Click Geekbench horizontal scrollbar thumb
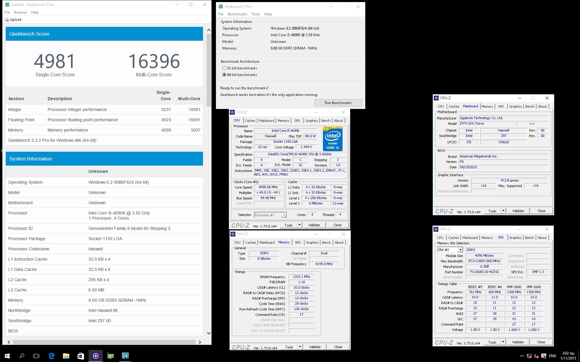This screenshot has width=580, height=362. [x=104, y=342]
